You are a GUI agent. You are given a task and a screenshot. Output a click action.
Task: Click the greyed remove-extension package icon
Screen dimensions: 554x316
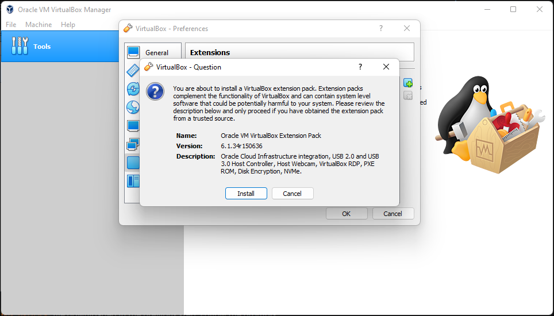pyautogui.click(x=408, y=96)
